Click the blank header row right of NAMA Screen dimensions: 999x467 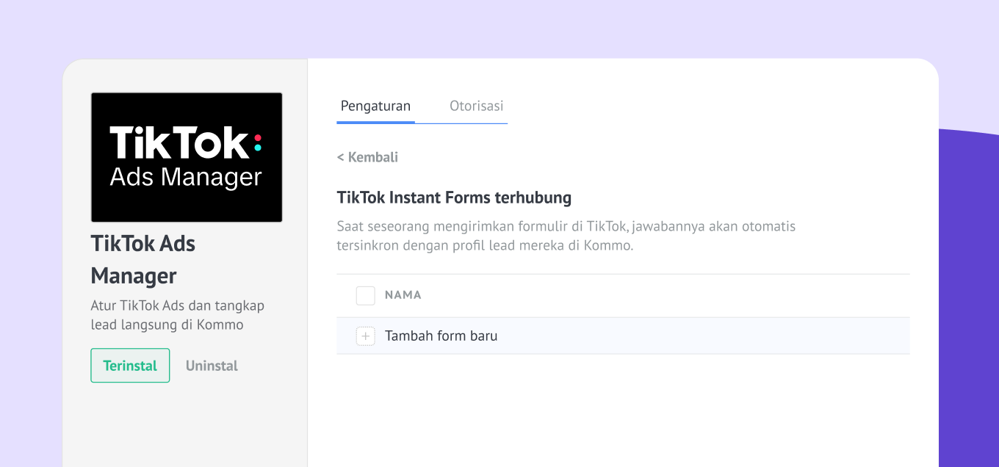661,295
